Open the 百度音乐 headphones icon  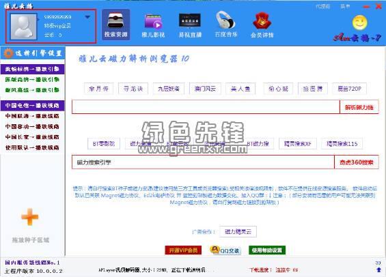226,25
